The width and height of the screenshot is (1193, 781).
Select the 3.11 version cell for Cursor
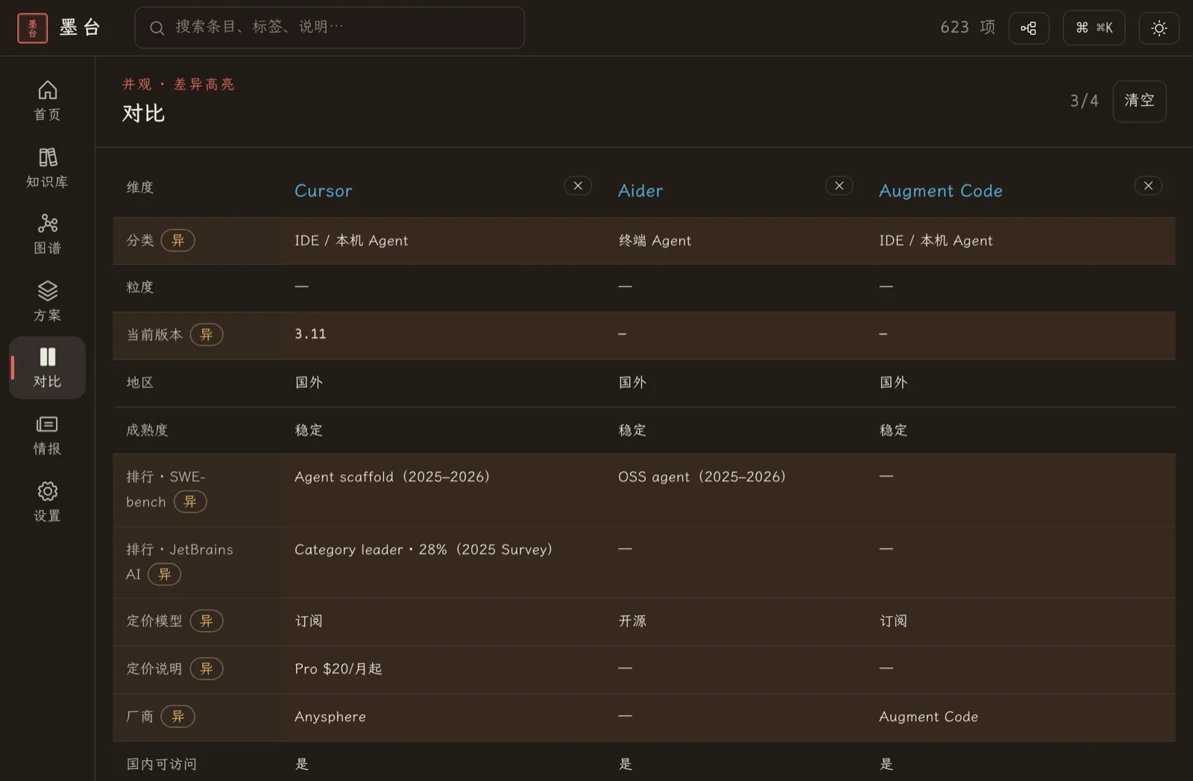[x=310, y=334]
